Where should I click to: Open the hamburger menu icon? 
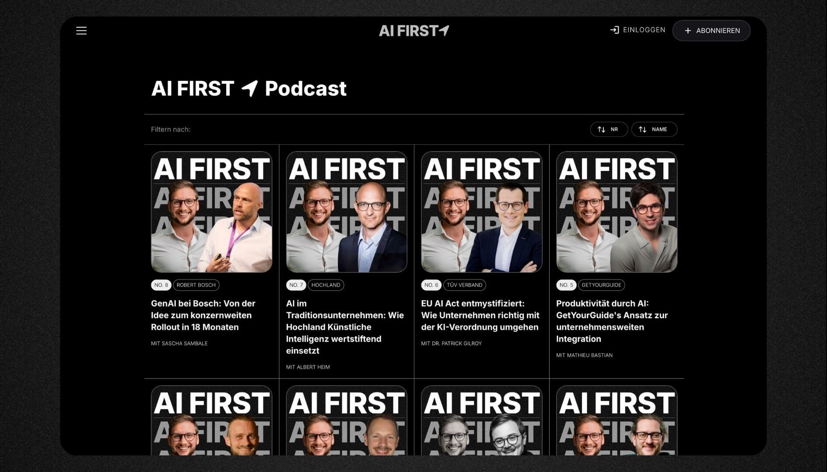[81, 31]
